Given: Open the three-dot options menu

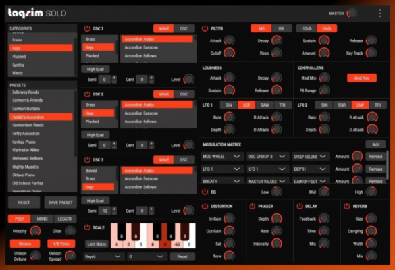Looking at the screenshot, I should coord(380,13).
